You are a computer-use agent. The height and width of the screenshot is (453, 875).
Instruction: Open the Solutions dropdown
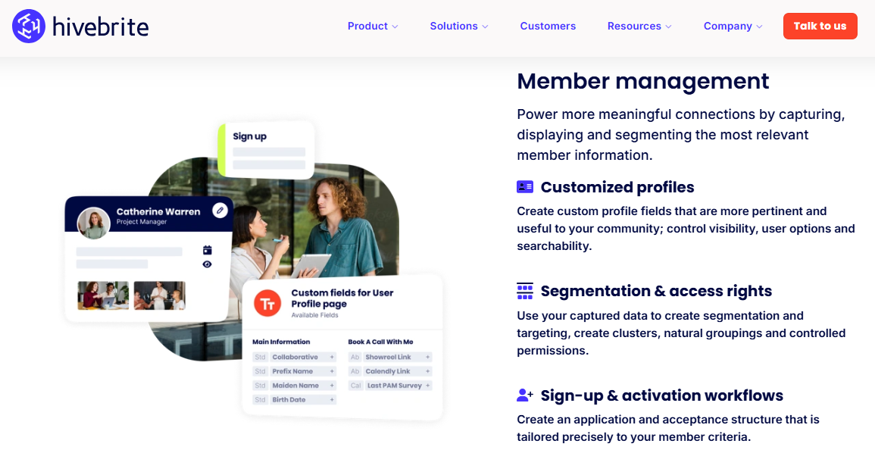pyautogui.click(x=459, y=26)
